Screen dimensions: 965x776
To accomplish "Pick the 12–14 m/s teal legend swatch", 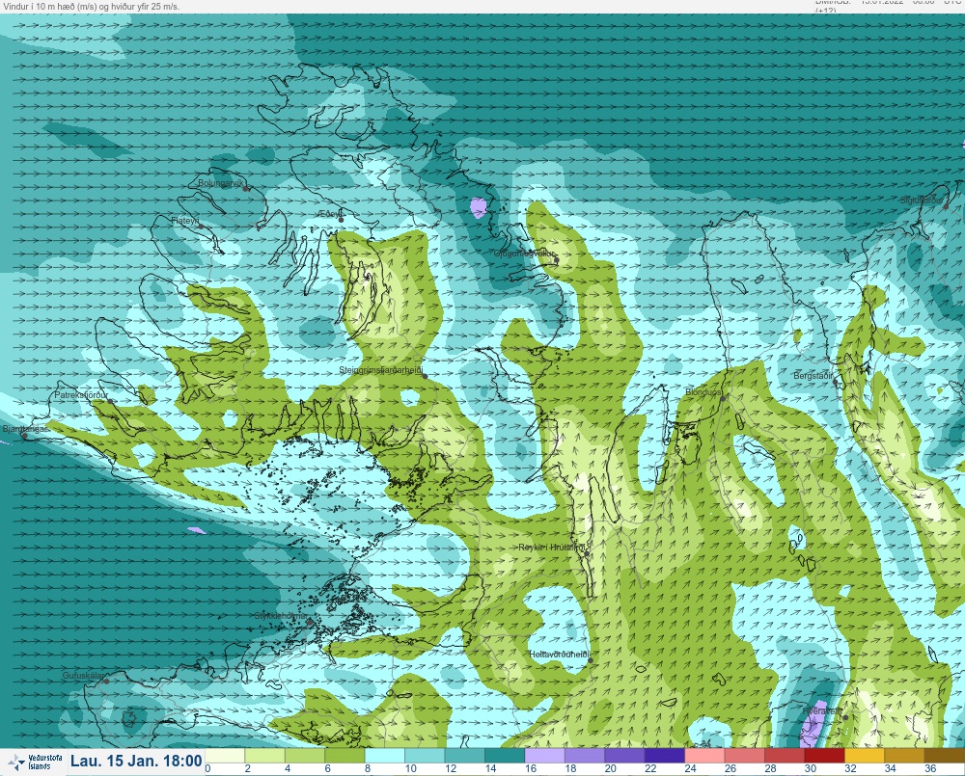I will (x=465, y=755).
